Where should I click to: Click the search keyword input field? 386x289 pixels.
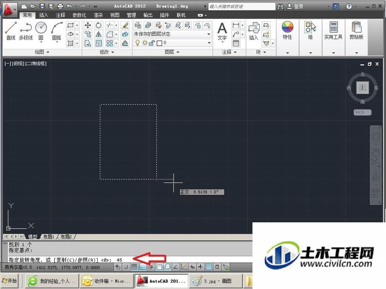[x=242, y=7]
